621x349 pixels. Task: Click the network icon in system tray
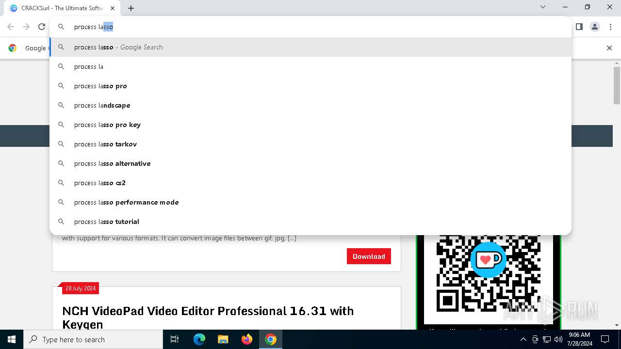pyautogui.click(x=547, y=339)
